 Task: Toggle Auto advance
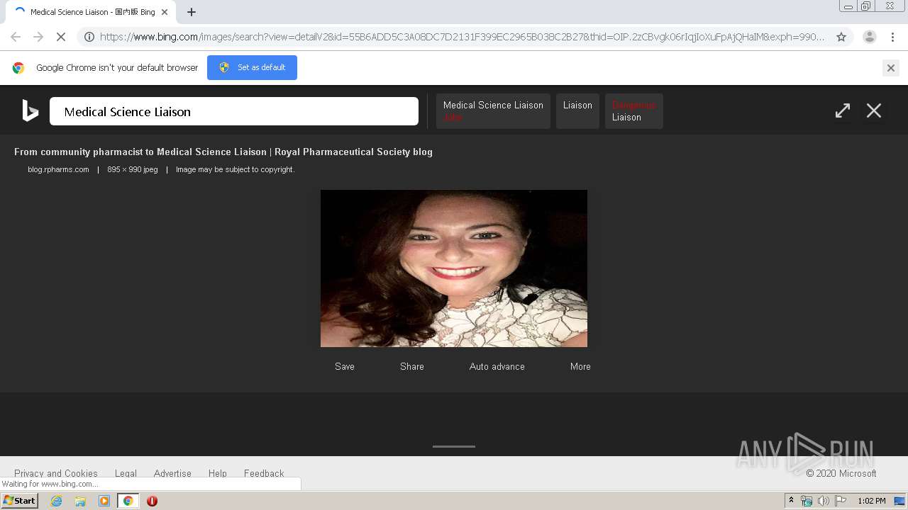pos(497,366)
